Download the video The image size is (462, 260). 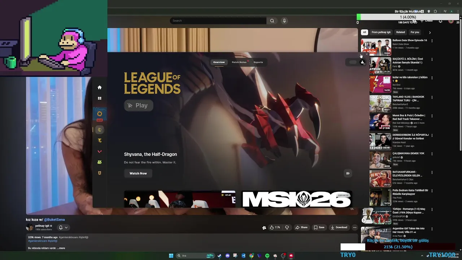click(339, 227)
